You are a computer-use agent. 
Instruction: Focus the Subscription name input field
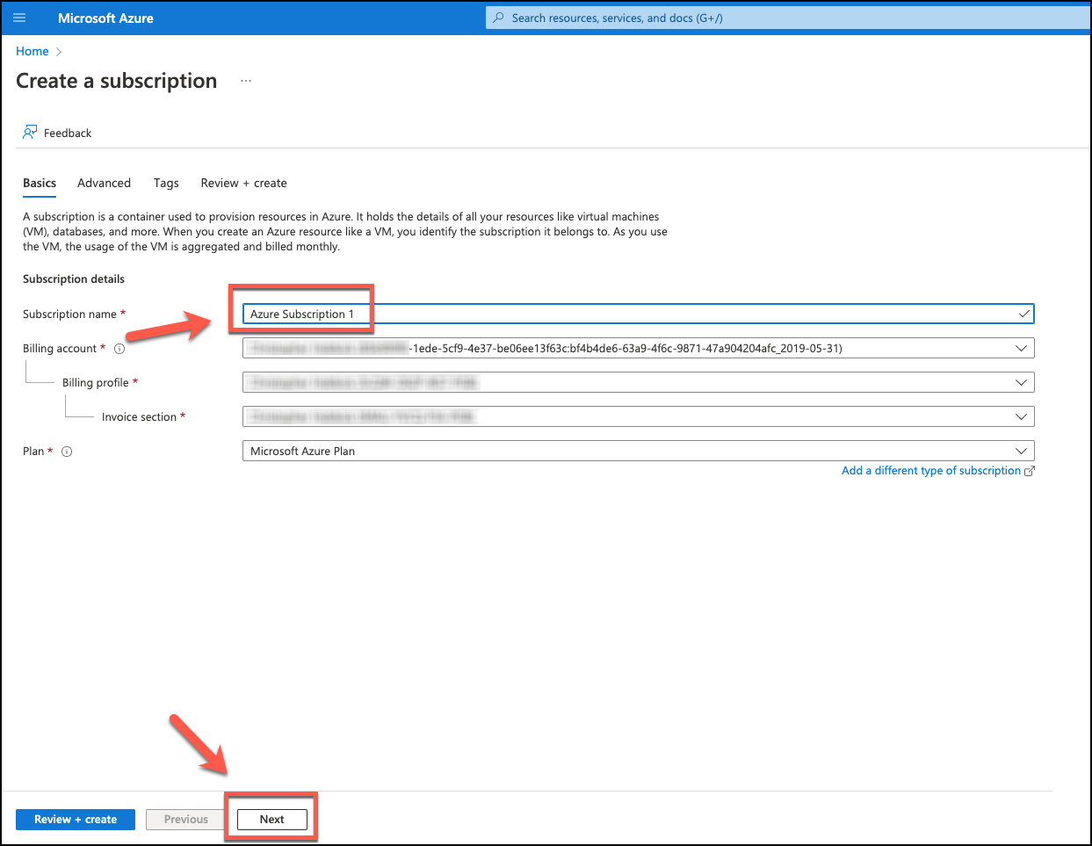(x=639, y=314)
